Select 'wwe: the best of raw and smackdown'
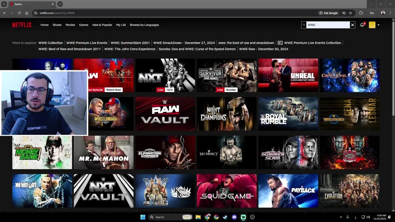 click(246, 43)
